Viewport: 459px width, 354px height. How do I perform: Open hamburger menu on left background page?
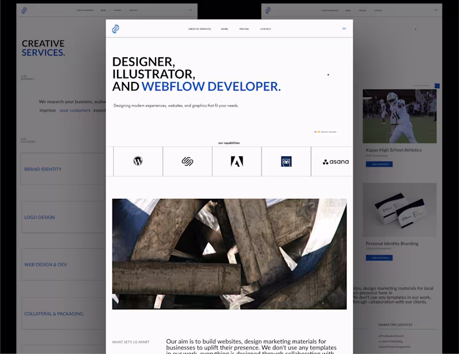pos(190,10)
